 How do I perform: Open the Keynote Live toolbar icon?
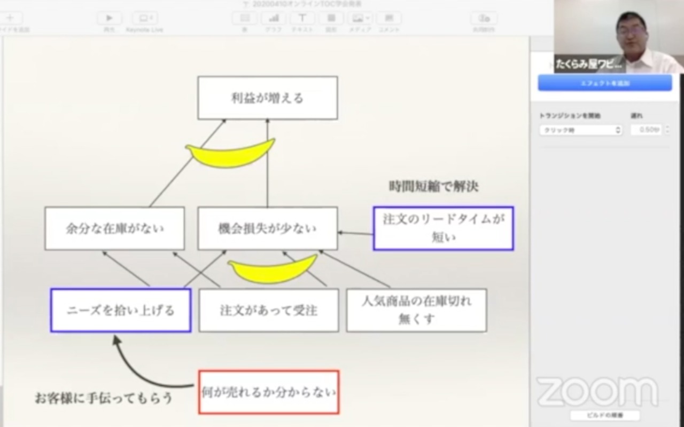click(145, 18)
